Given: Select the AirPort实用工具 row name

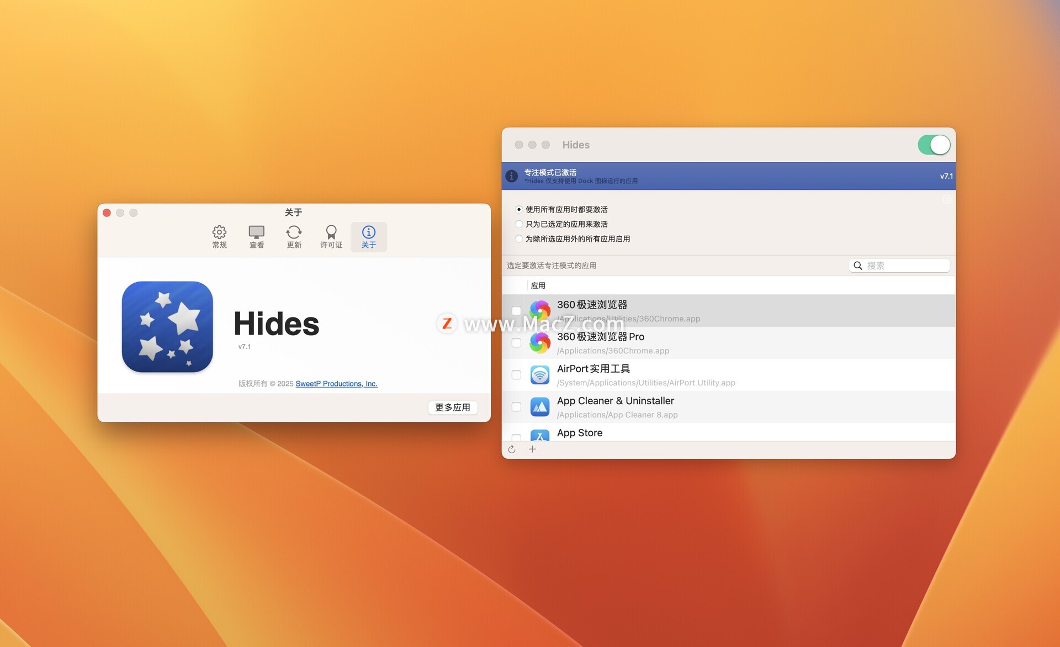Looking at the screenshot, I should click(x=593, y=369).
